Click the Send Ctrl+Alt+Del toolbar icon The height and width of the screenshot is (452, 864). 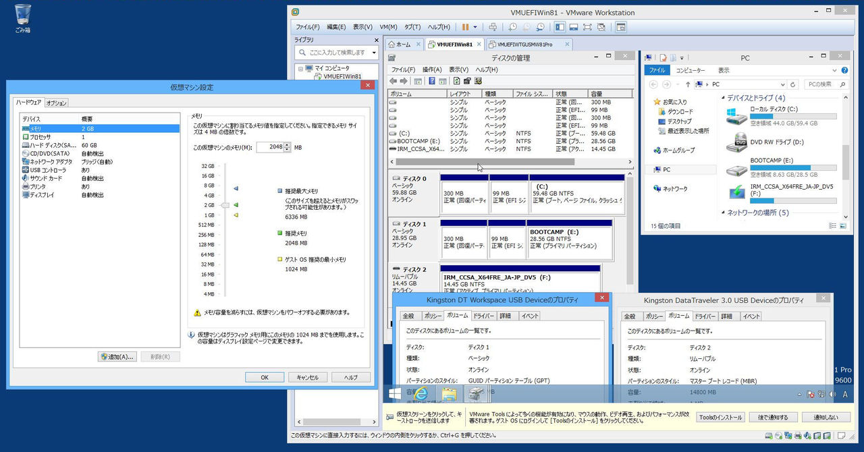tap(493, 27)
